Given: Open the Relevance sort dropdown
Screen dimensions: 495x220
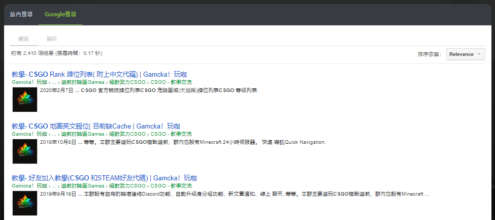Looking at the screenshot, I should click(x=466, y=54).
